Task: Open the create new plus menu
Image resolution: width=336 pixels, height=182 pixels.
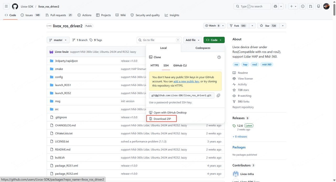Action: 293,6
